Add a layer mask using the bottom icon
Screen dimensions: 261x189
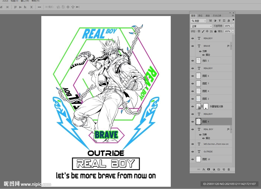click(208, 169)
